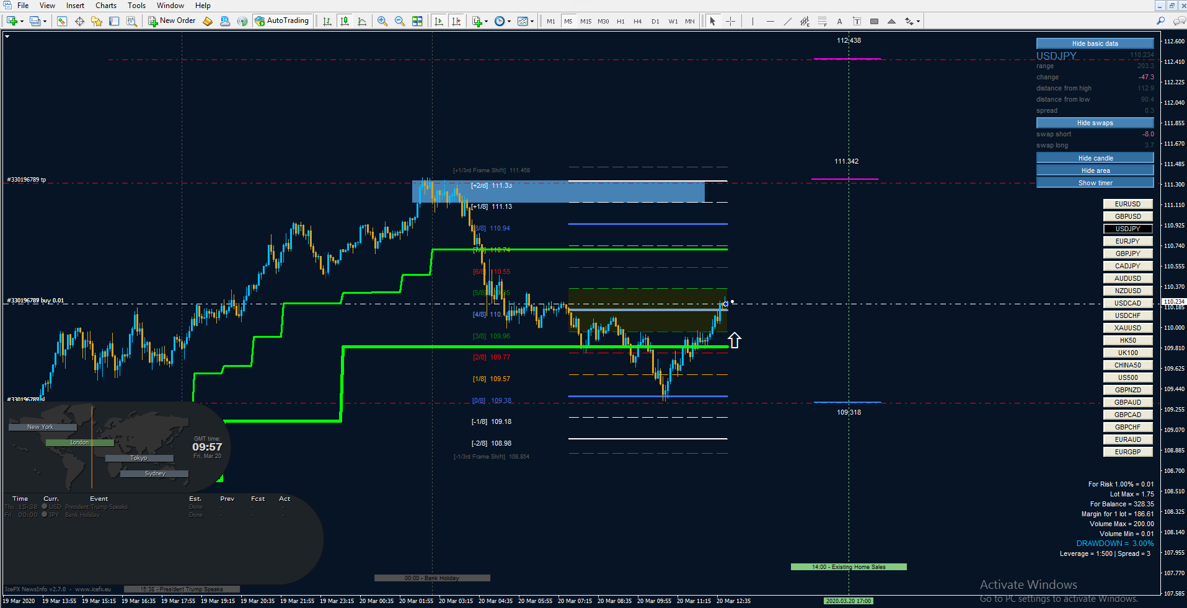This screenshot has width=1187, height=608.
Task: Open the Indicators list icon
Action: (477, 21)
